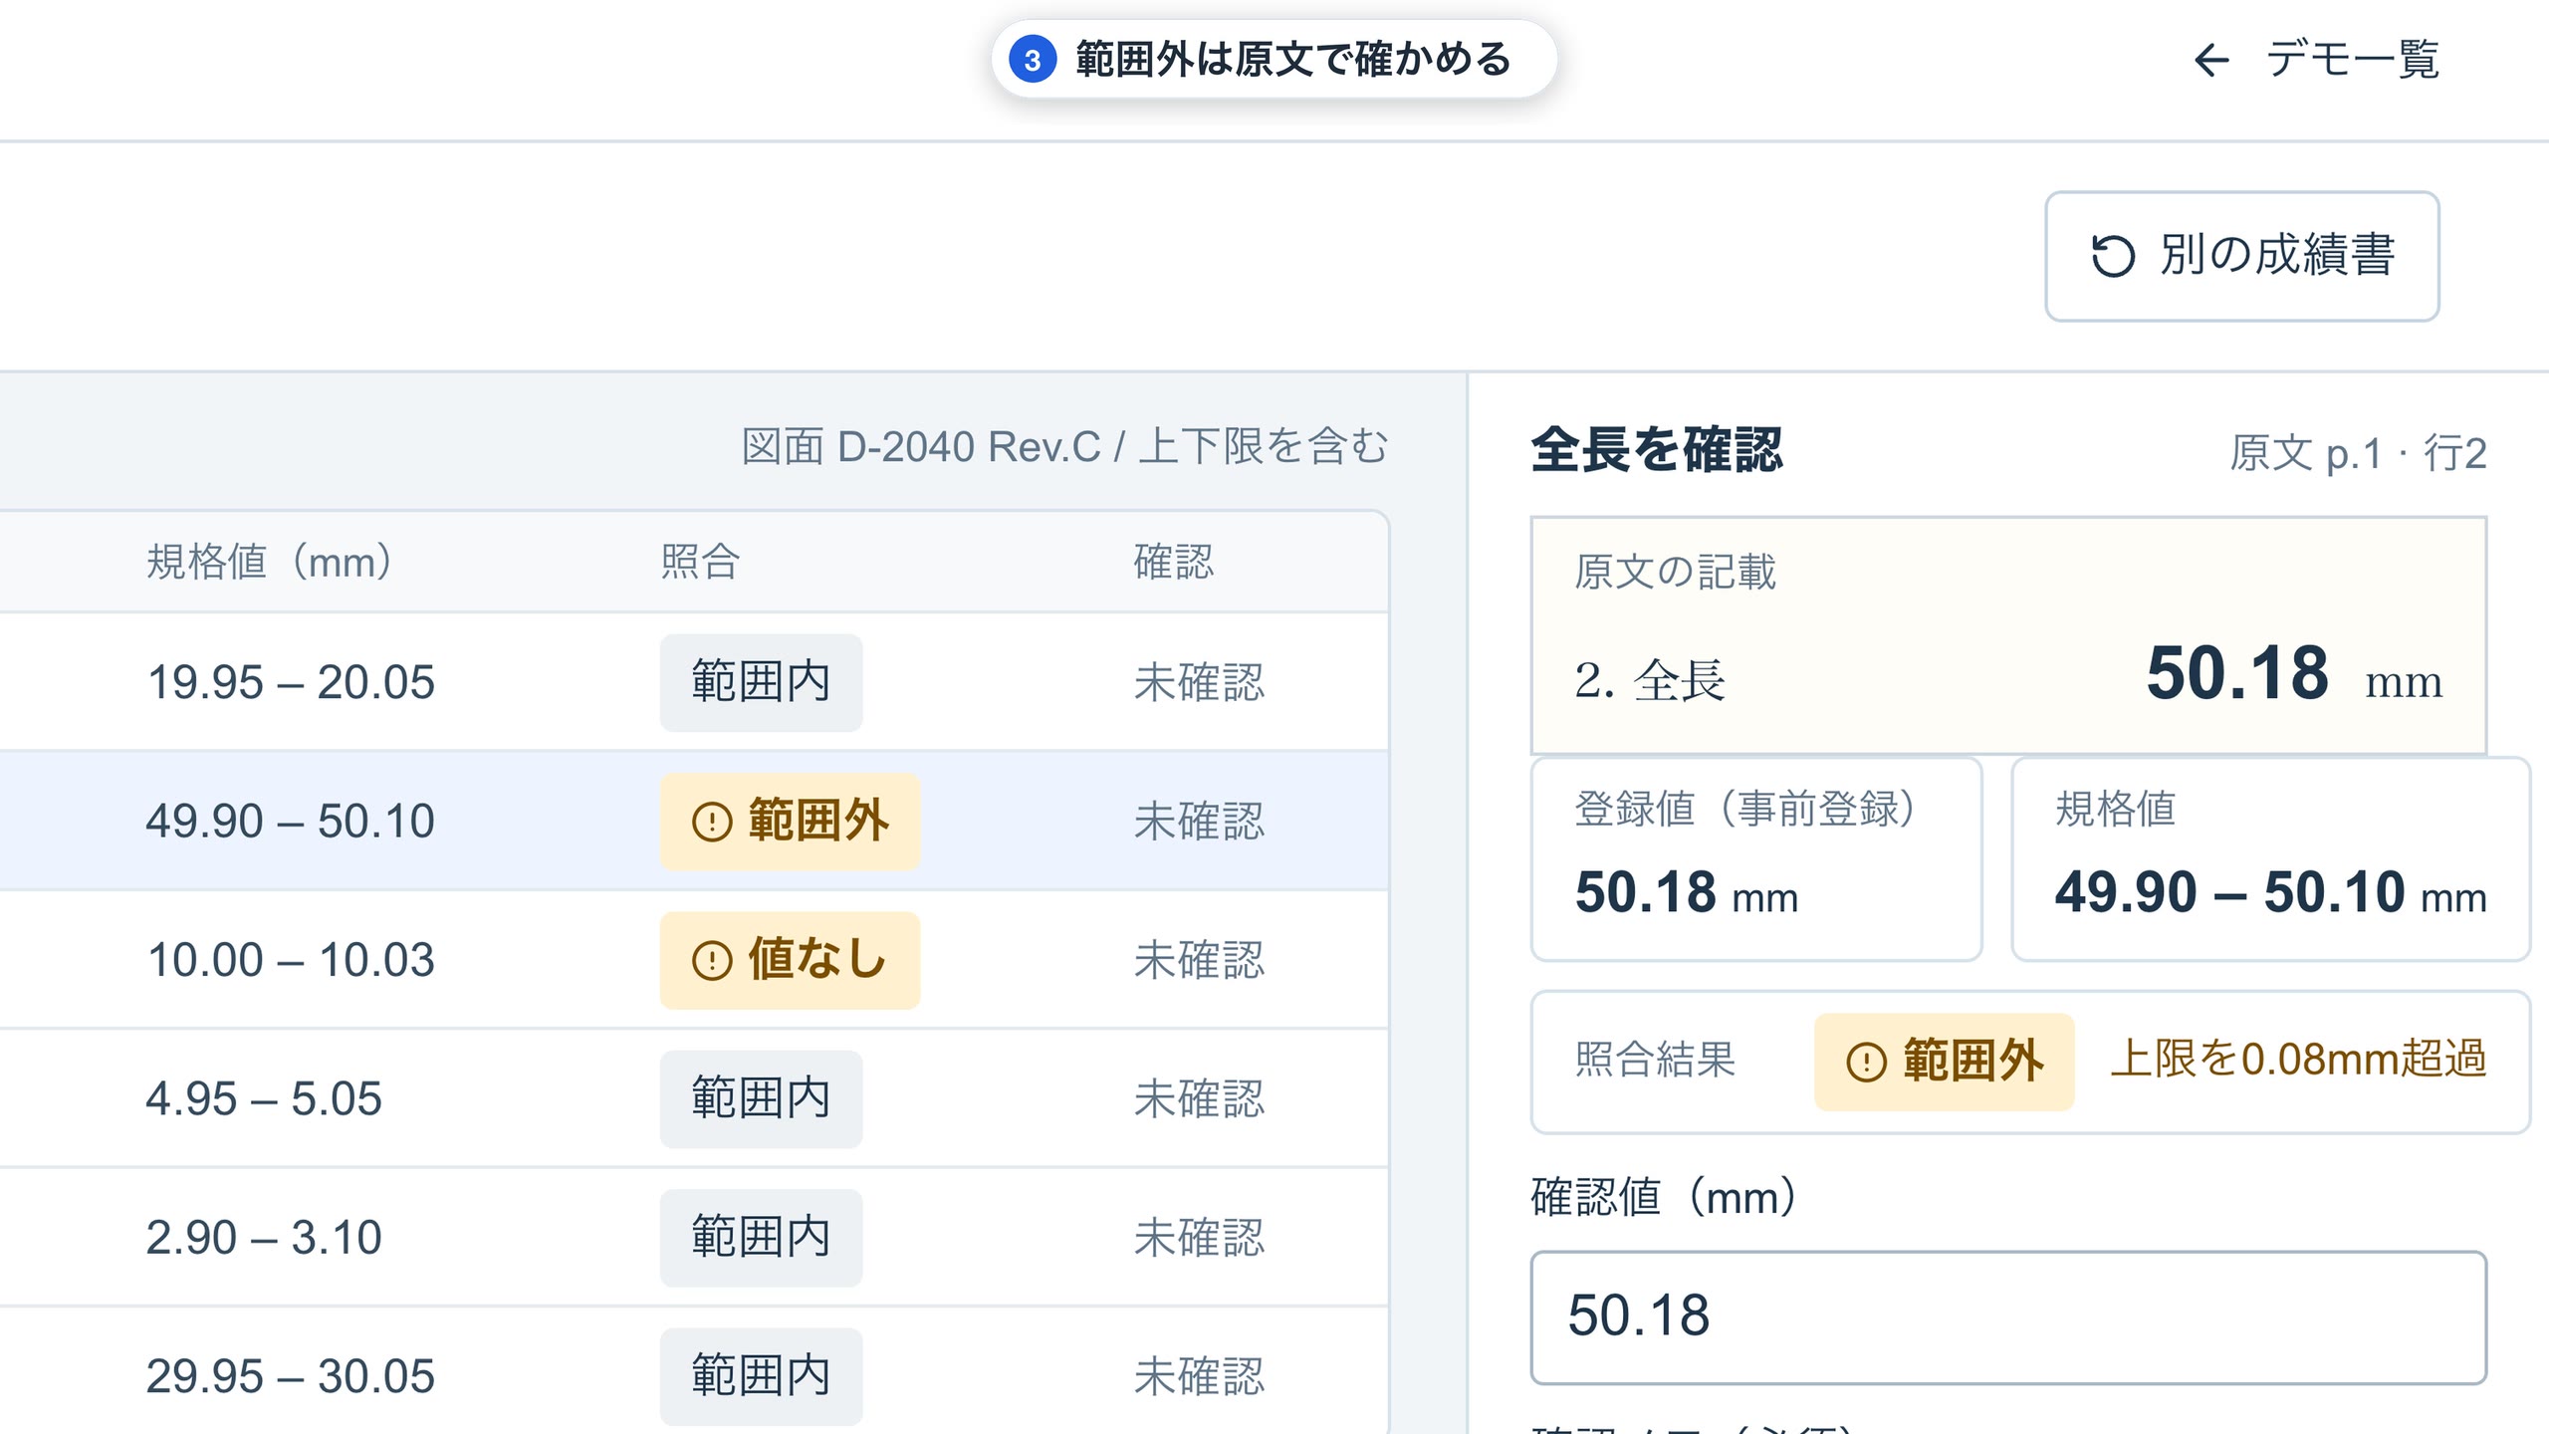
Task: Open the デモ一覧 link
Action: pos(2352,60)
